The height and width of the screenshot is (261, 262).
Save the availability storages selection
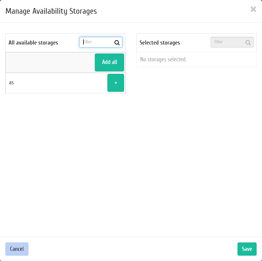click(x=247, y=249)
